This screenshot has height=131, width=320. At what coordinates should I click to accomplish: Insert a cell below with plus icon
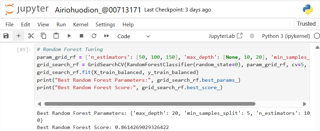pos(18,36)
